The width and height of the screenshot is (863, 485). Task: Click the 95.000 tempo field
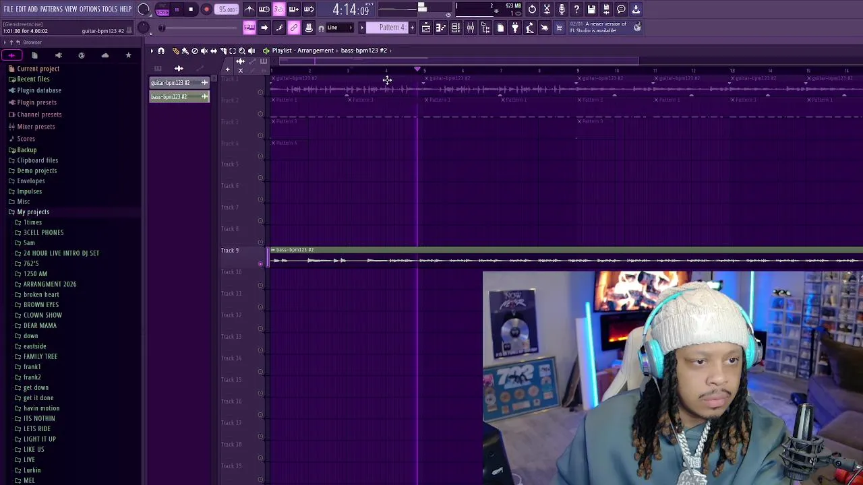(x=227, y=9)
